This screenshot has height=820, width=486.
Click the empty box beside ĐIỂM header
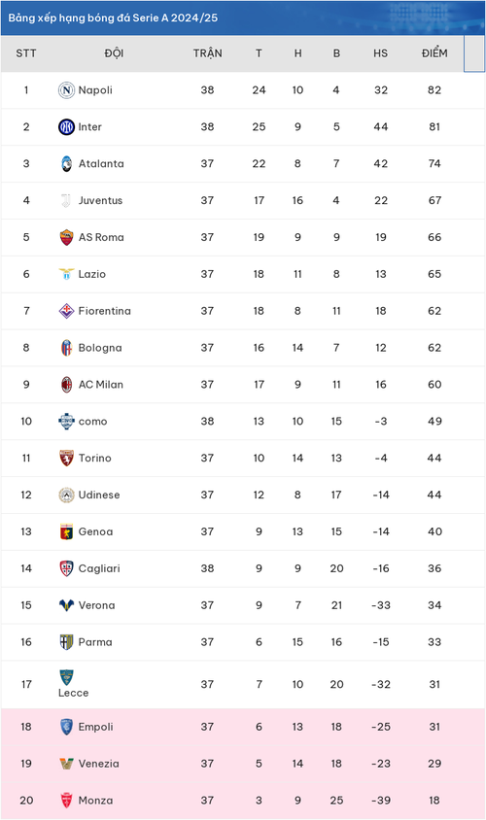(474, 53)
